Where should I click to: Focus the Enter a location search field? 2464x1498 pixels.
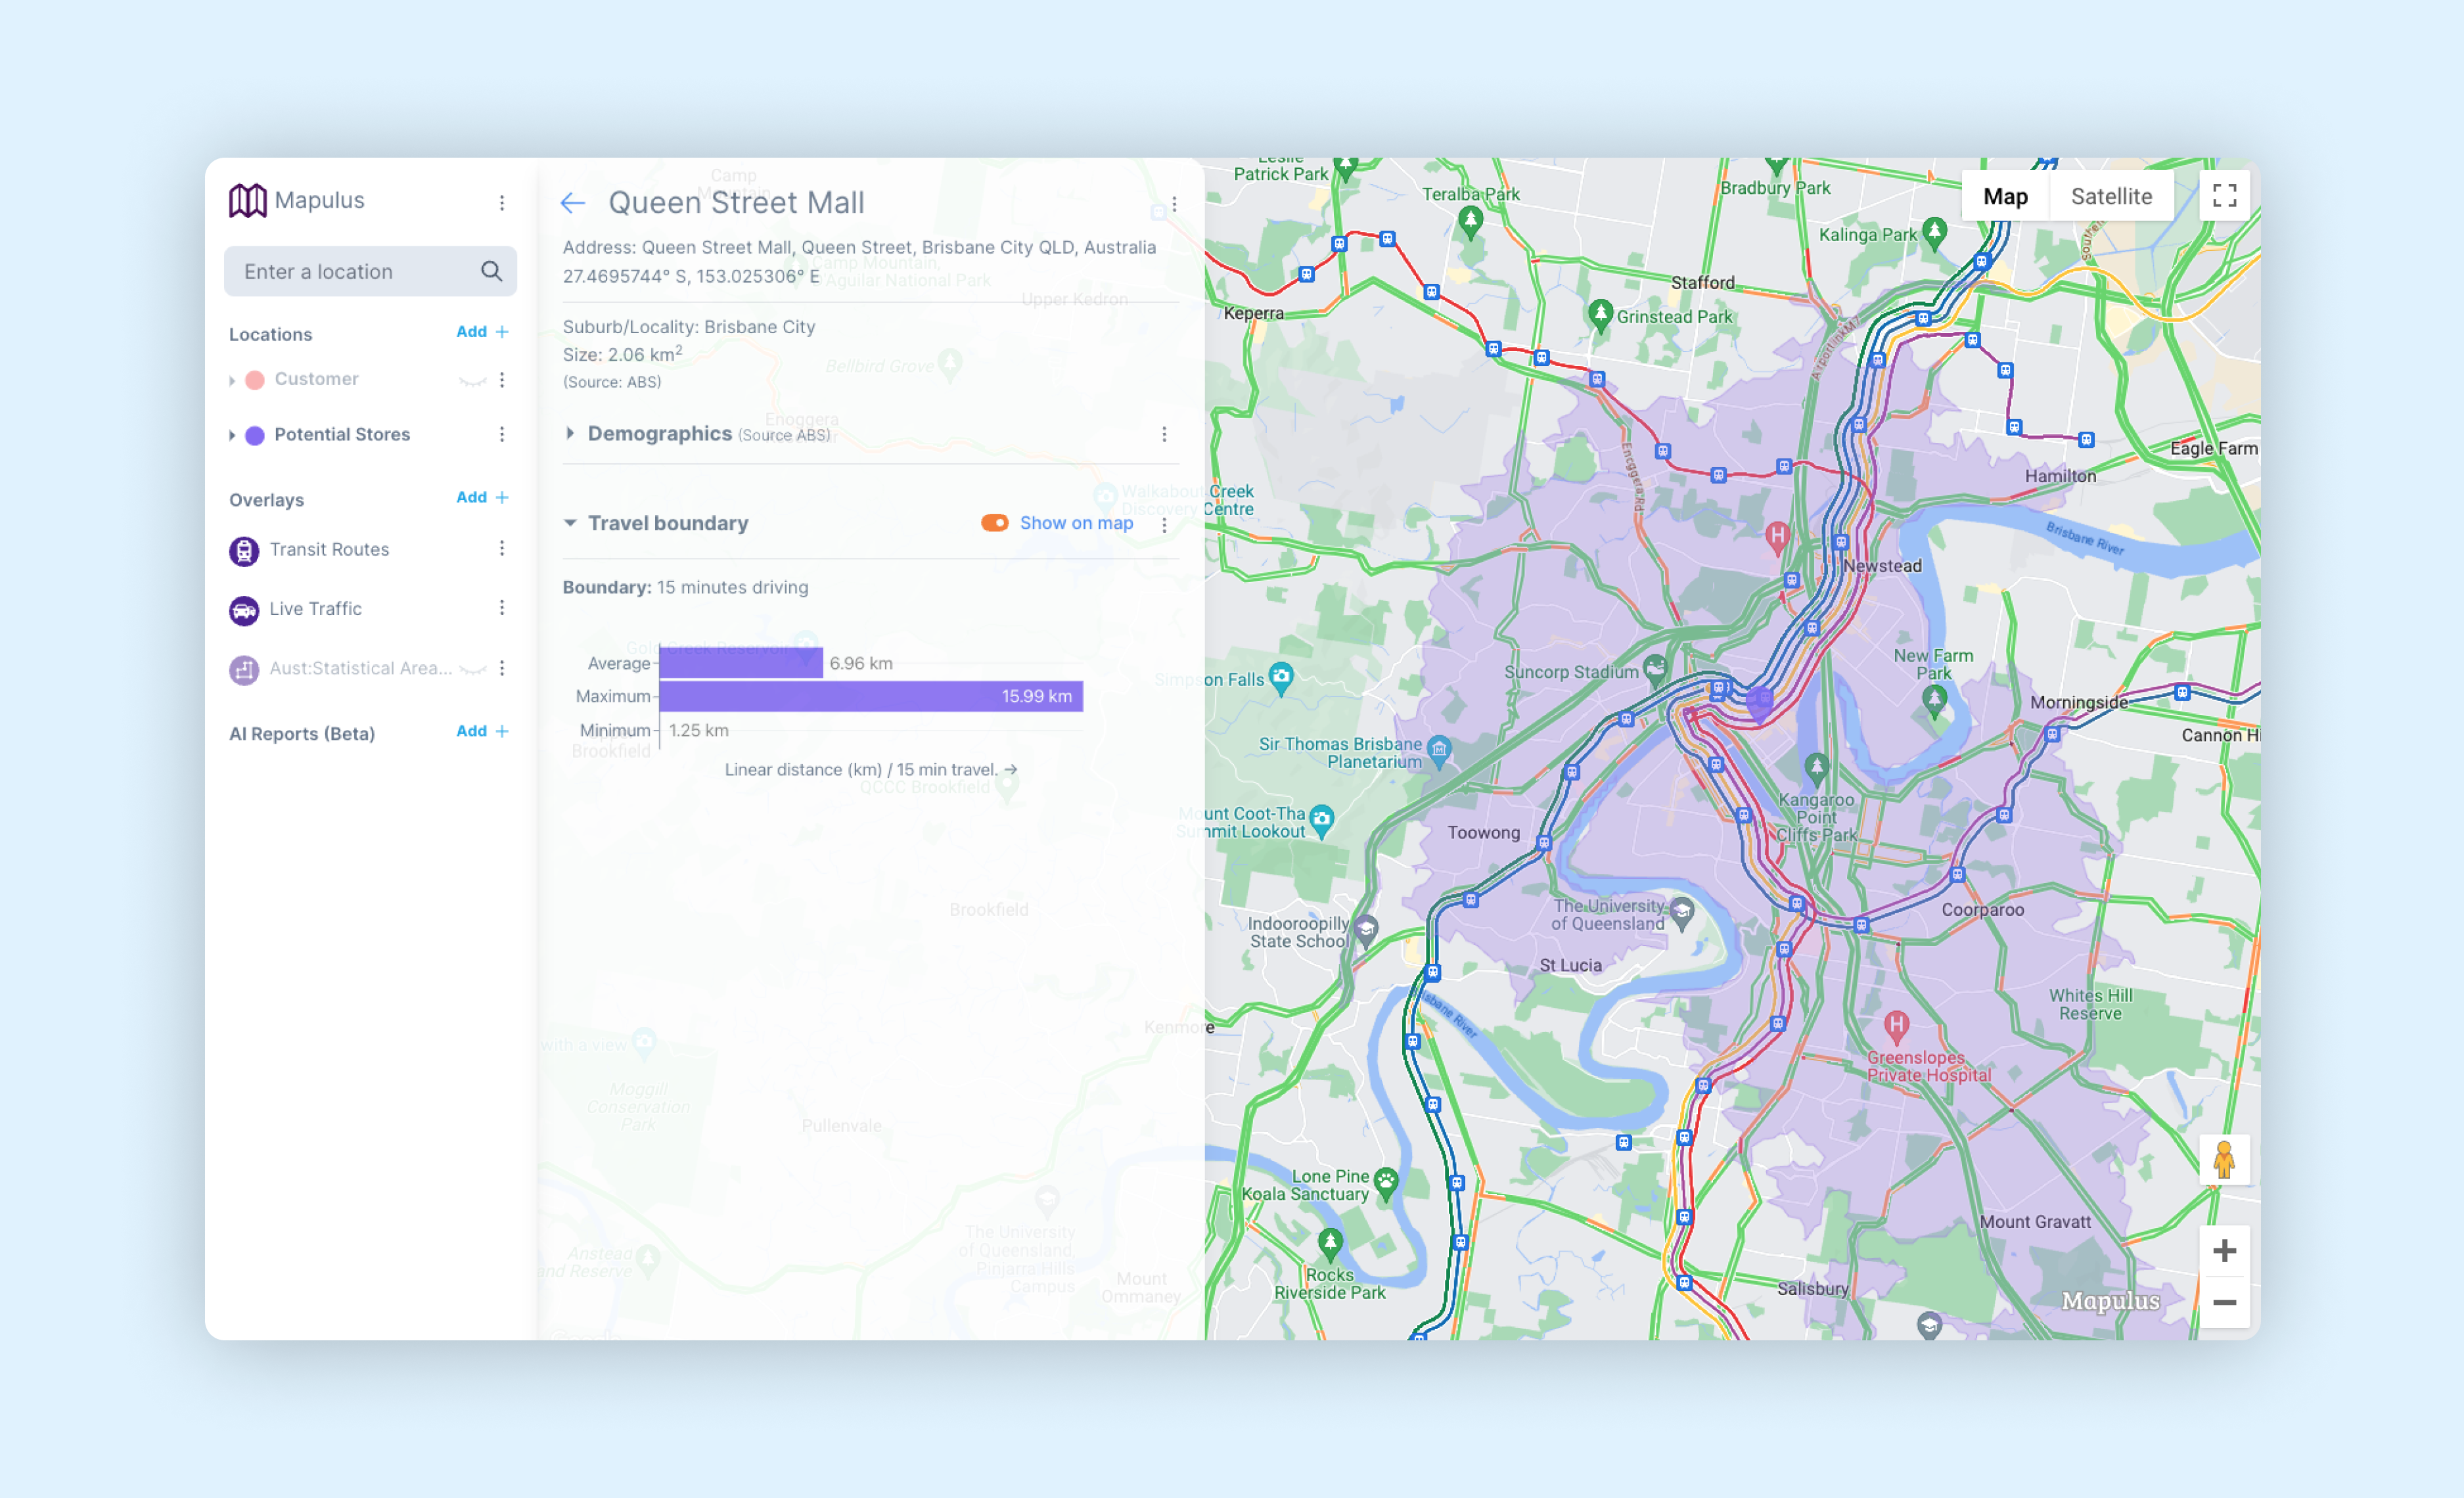(370, 271)
